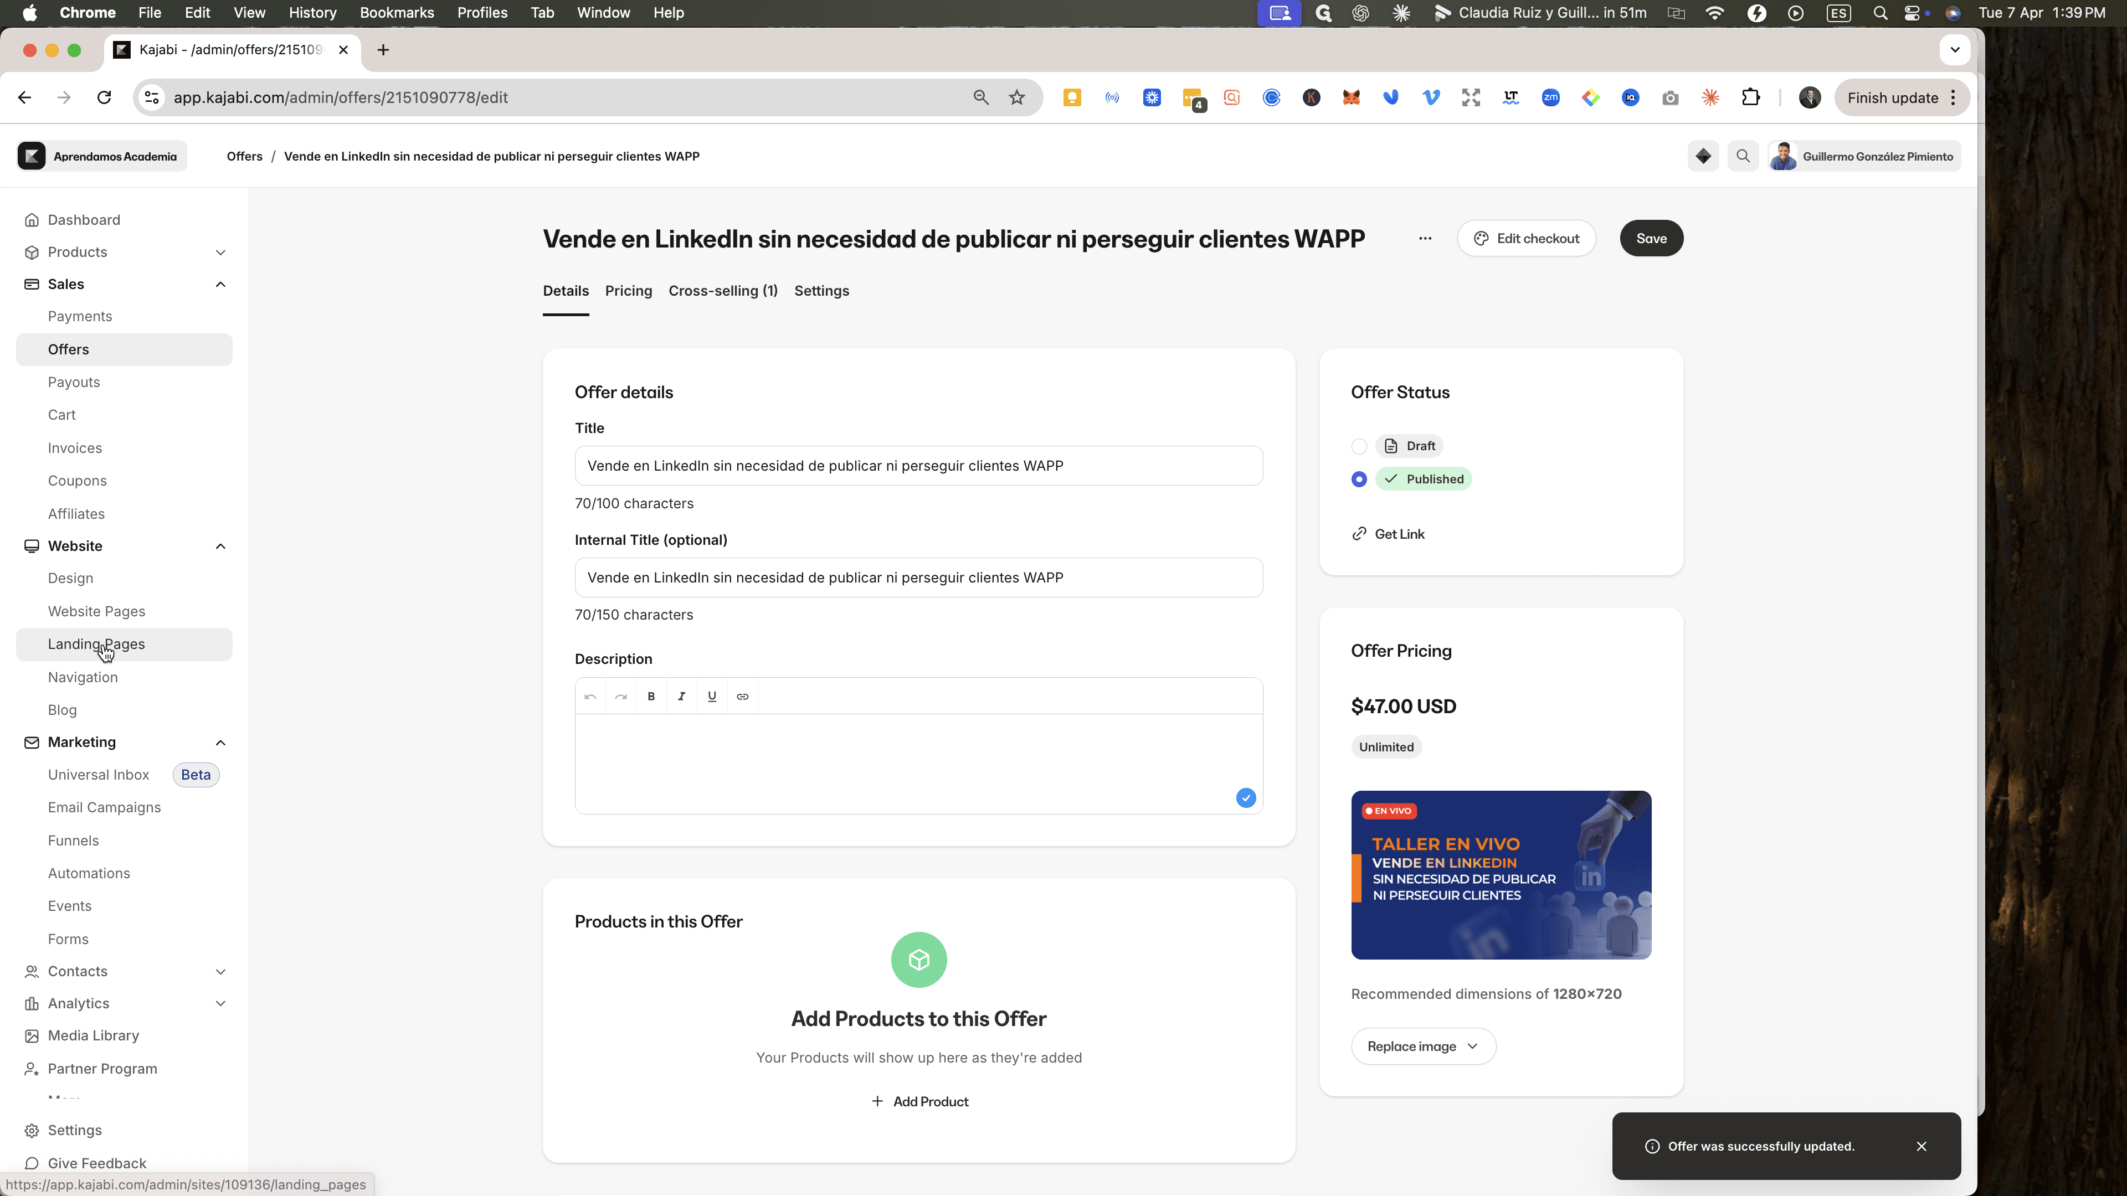Collapse the Sales section in sidebar
Screen dimensions: 2127x1196
[x=220, y=284]
